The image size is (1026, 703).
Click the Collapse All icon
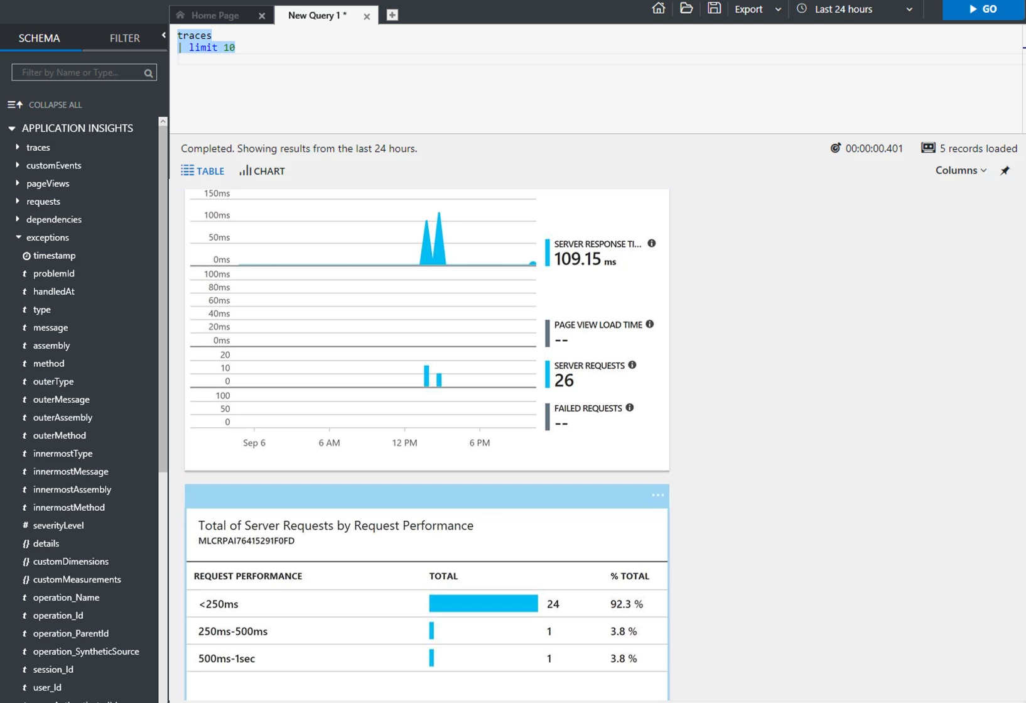pyautogui.click(x=15, y=105)
